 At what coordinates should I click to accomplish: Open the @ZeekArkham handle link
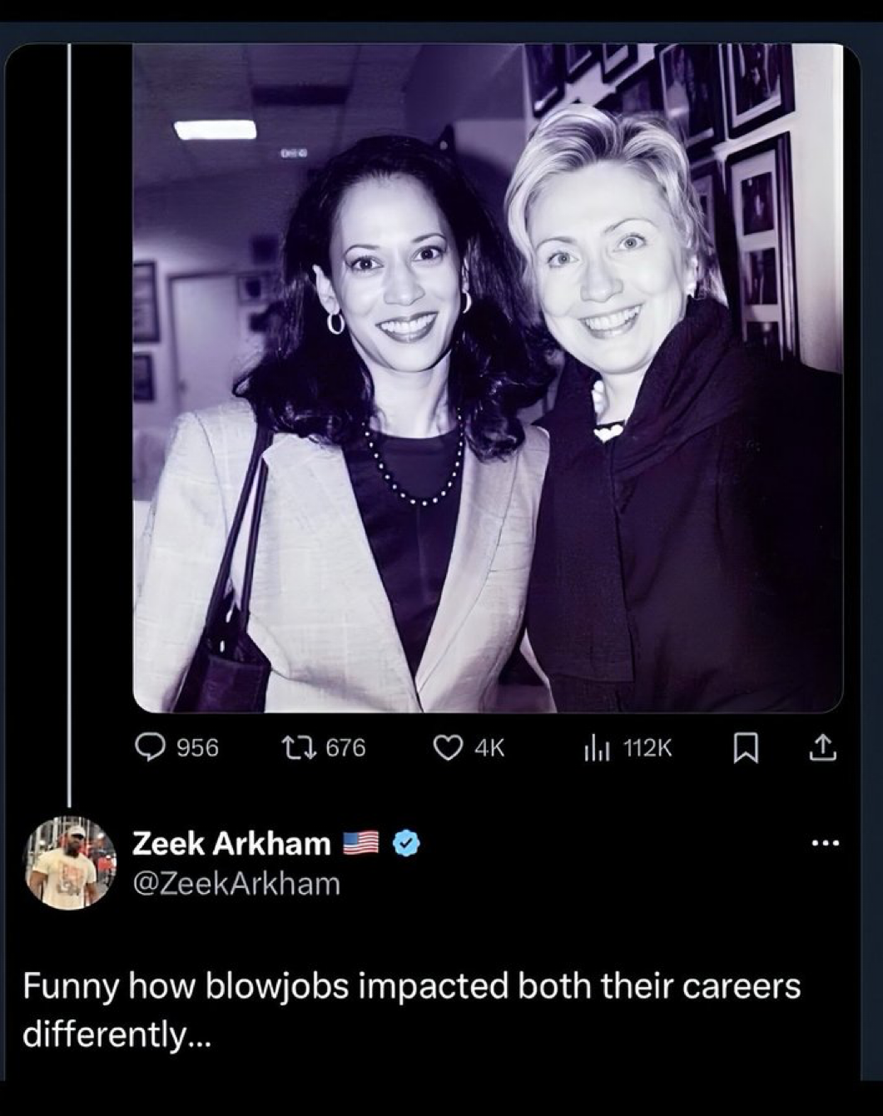click(x=236, y=883)
